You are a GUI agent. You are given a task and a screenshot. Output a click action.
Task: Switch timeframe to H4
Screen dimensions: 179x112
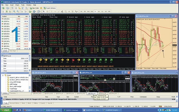pyautogui.click(x=99, y=11)
